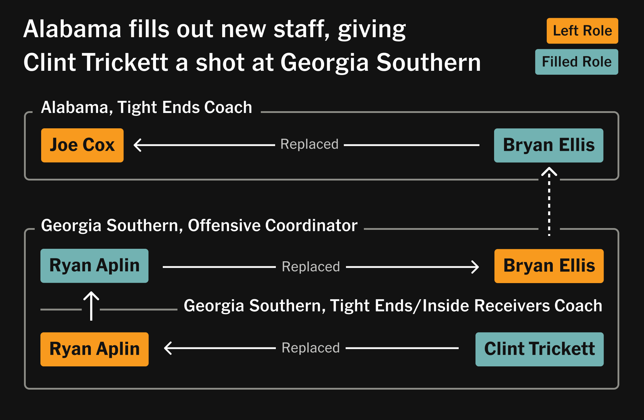Viewport: 644px width, 420px height.
Task: Click the orange Ryan Aplin box
Action: point(94,349)
